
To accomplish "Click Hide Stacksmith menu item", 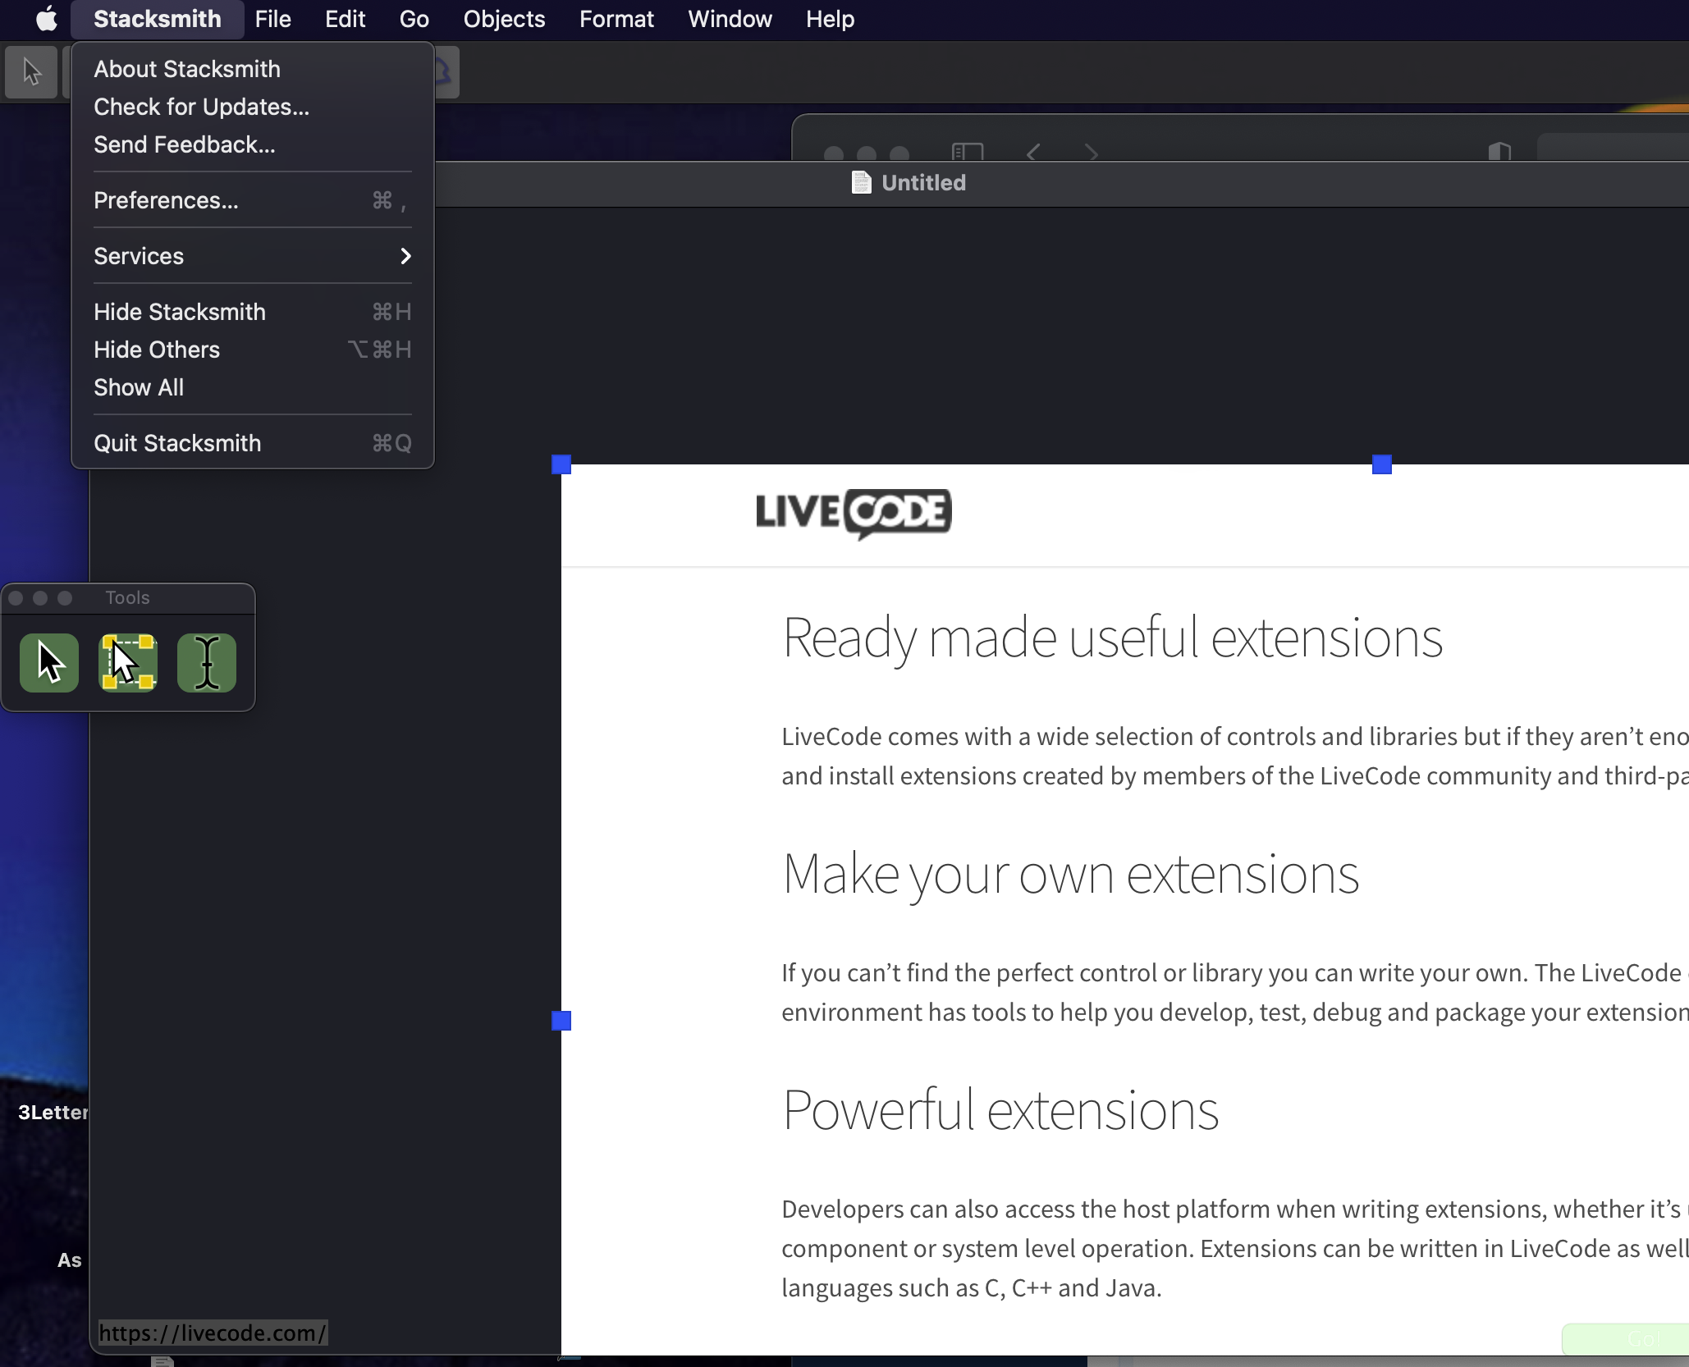I will tap(179, 311).
